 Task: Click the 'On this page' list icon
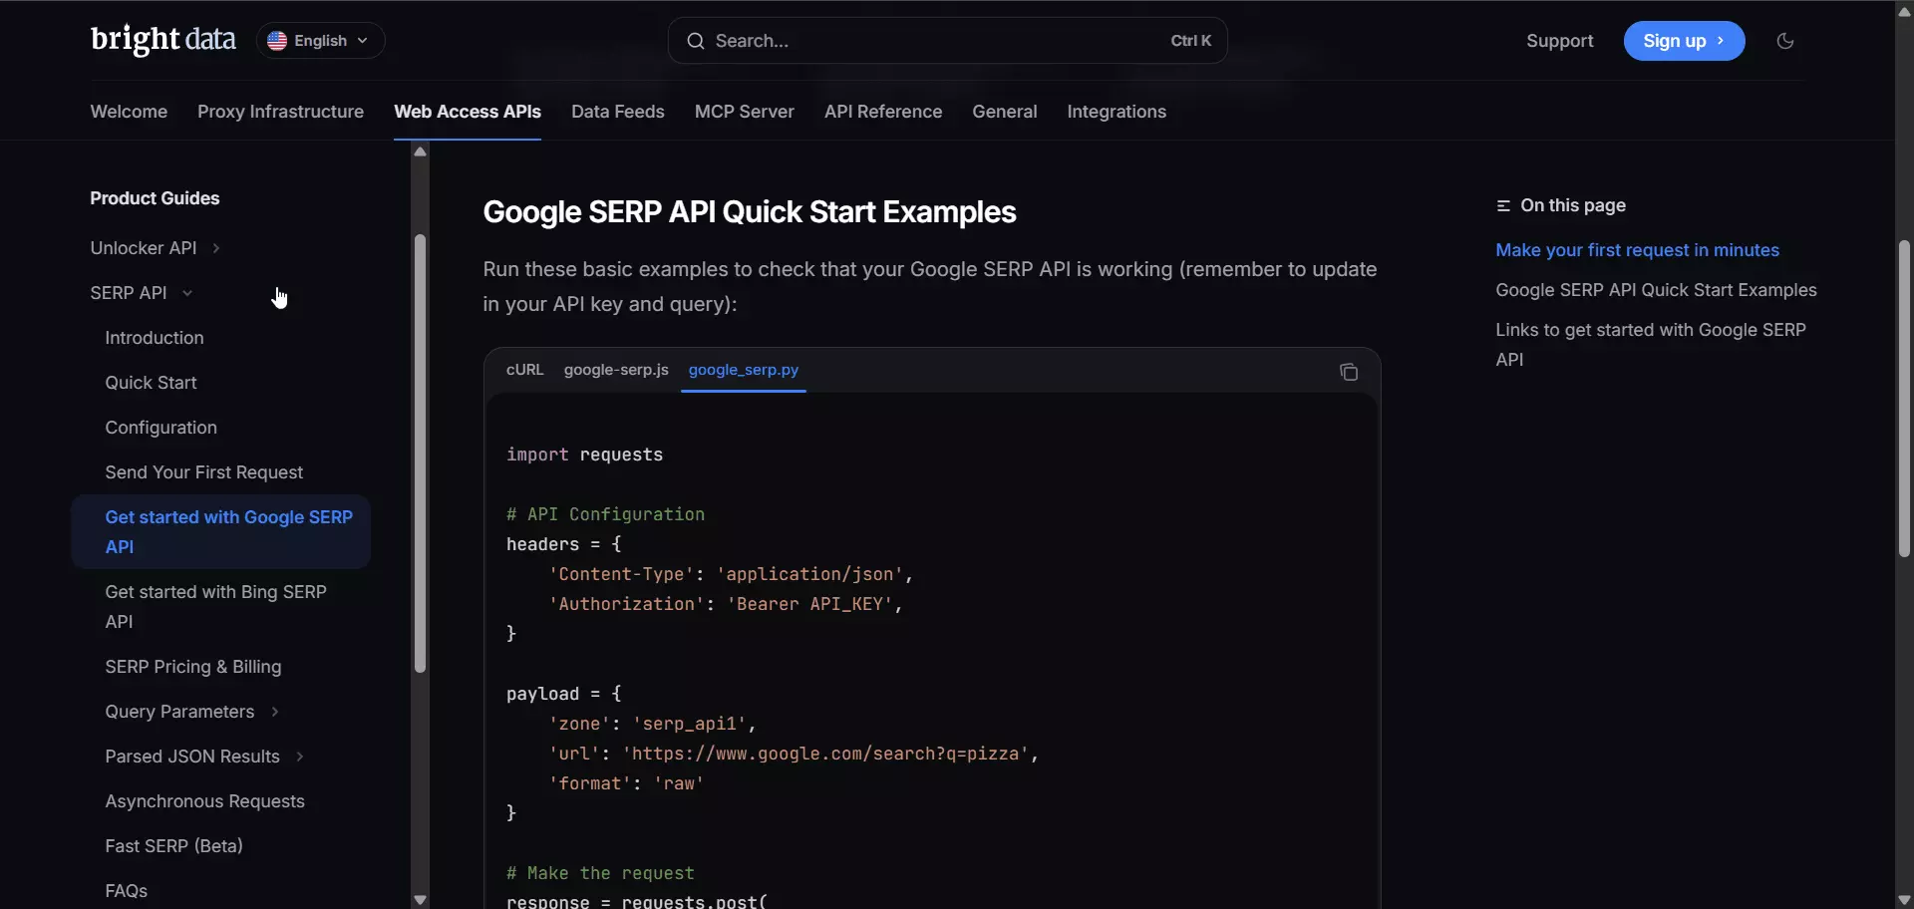[1505, 205]
